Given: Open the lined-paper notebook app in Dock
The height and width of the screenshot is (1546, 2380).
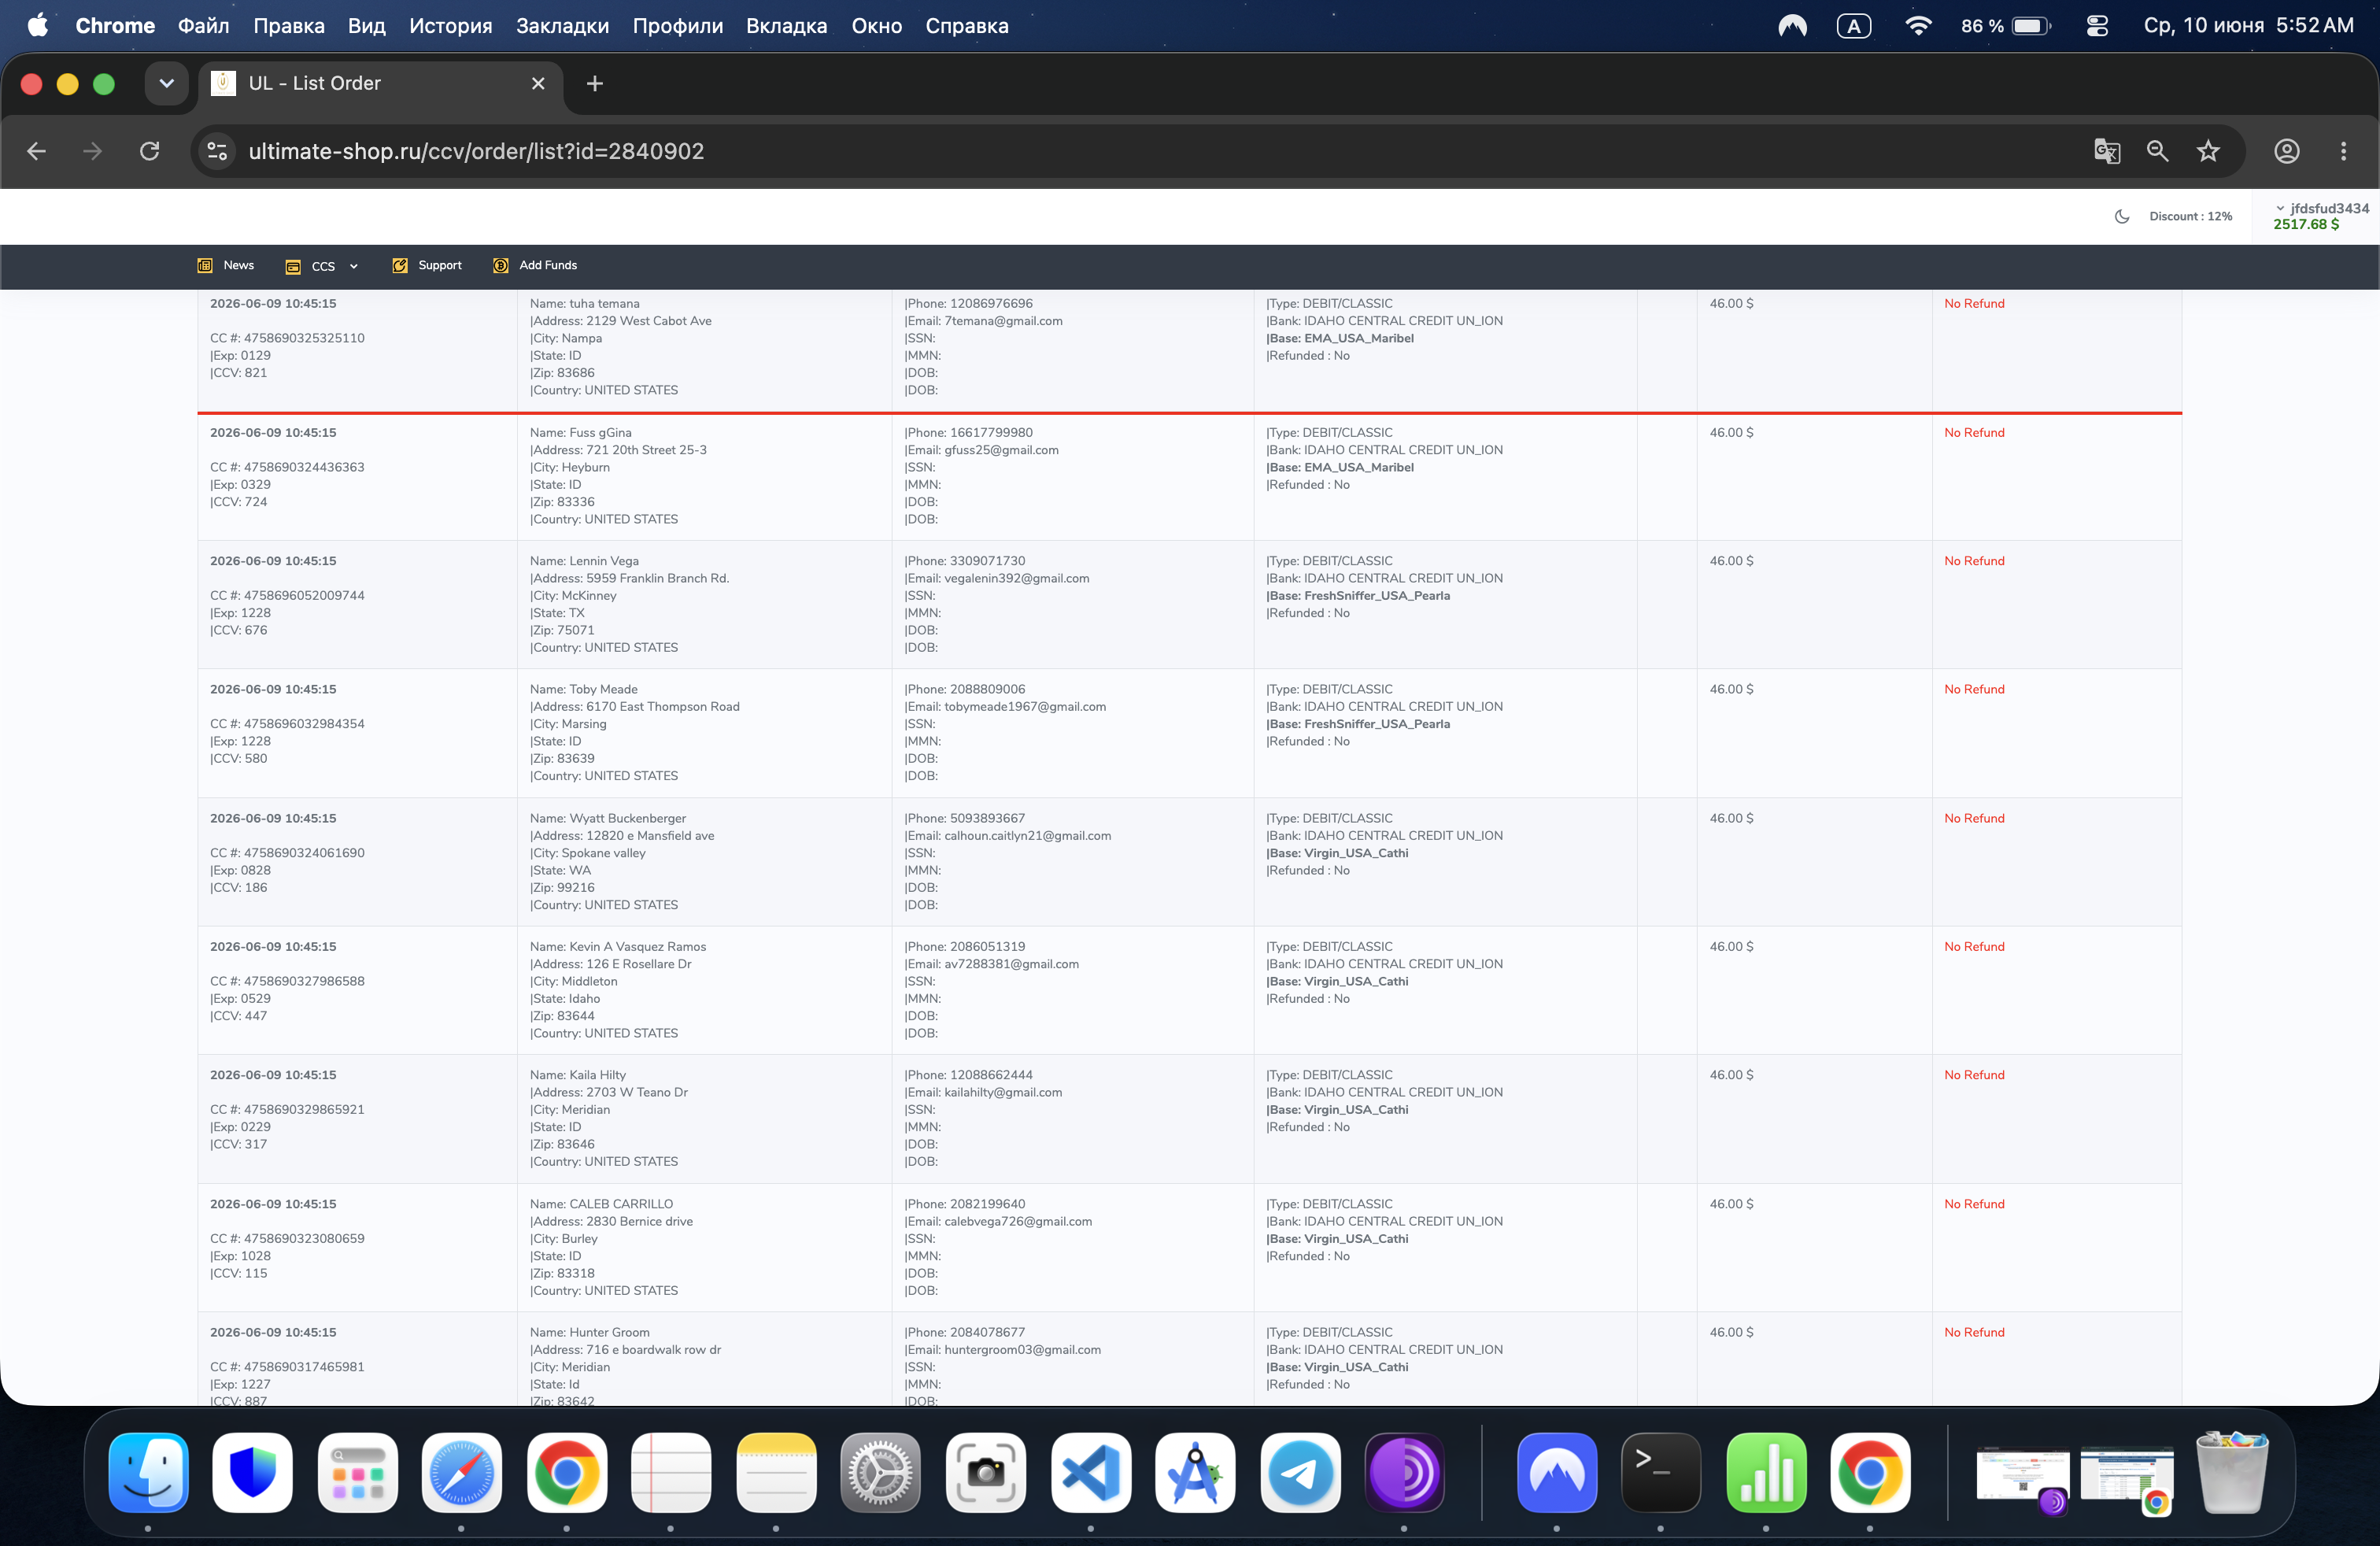Looking at the screenshot, I should pyautogui.click(x=671, y=1472).
